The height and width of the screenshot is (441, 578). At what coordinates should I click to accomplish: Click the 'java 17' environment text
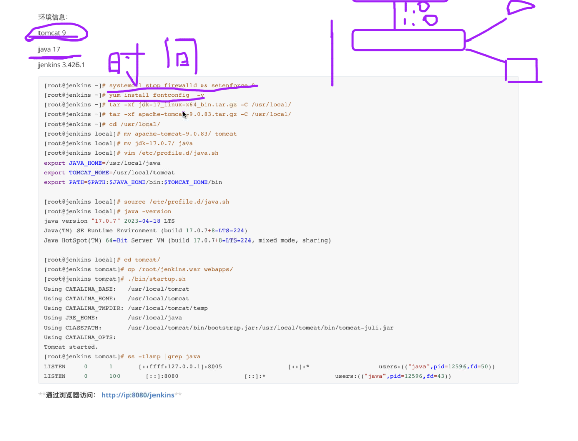tap(49, 49)
